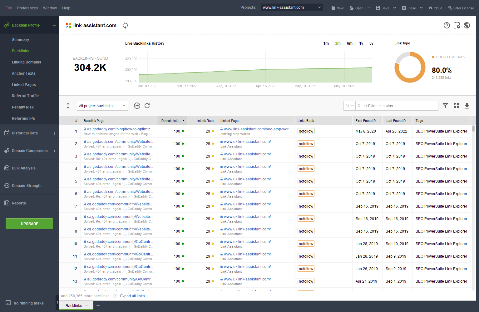Open the Projects dropdown www.link-assistant.com
This screenshot has width=479, height=312.
[x=292, y=8]
